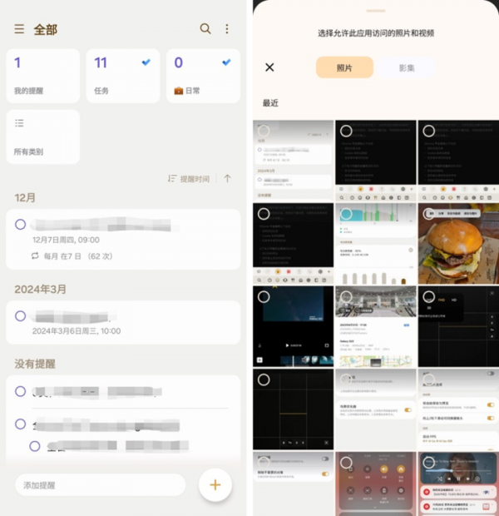This screenshot has height=516, width=499.
Task: Open the three-dot more options menu
Action: pos(227,29)
